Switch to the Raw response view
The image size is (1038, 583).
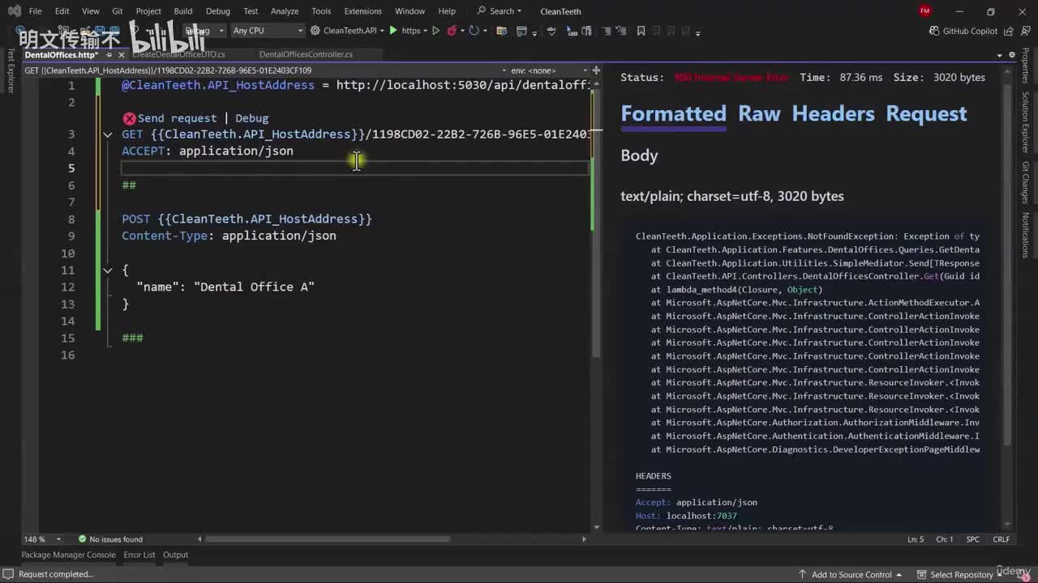758,113
